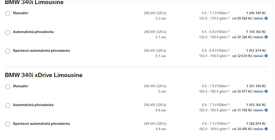Screen dimensions: 275x140
Task: Click footnote [1] next to 6.9 - 7.9 l/100km
Action: [229, 86]
